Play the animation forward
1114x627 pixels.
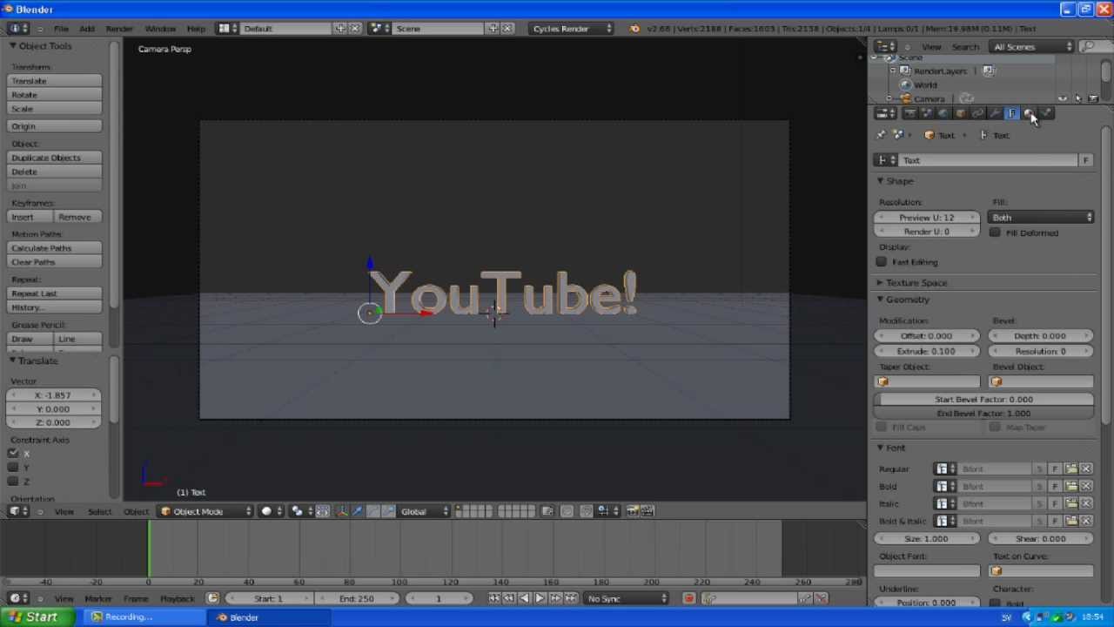coord(540,598)
